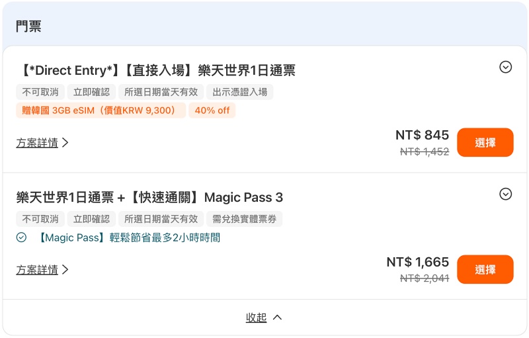The height and width of the screenshot is (338, 529).
Task: Open 方案詳情 for the Direct Entry ticket
Action: 37,143
